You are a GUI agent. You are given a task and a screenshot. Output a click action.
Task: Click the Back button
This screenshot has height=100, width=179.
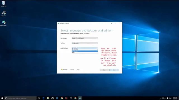click(104, 70)
